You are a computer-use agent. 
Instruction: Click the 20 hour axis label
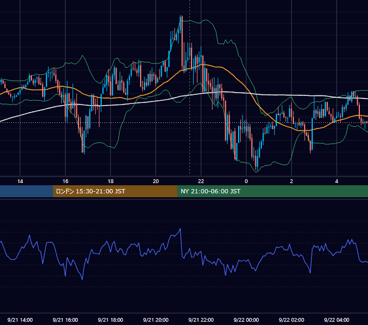pyautogui.click(x=156, y=181)
